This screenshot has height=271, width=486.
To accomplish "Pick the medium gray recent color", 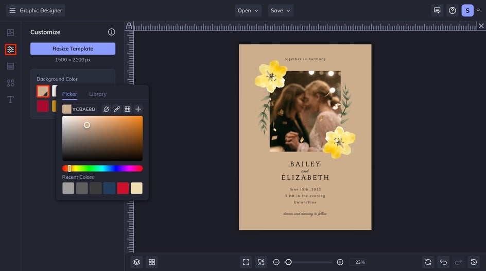I will pyautogui.click(x=82, y=188).
